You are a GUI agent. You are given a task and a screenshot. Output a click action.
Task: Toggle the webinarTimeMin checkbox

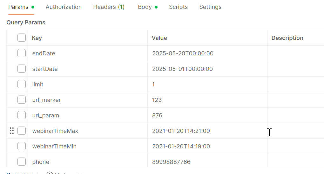(22, 146)
